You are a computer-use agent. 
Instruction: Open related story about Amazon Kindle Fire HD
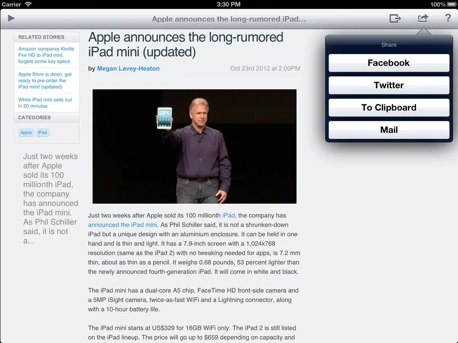[46, 55]
